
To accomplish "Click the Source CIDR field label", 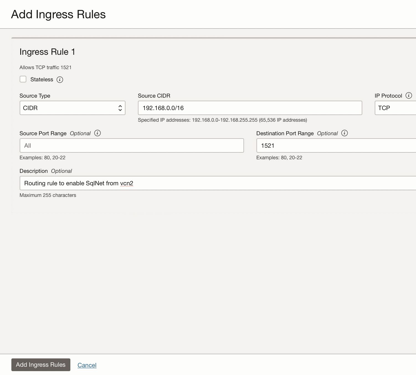I will (x=154, y=96).
